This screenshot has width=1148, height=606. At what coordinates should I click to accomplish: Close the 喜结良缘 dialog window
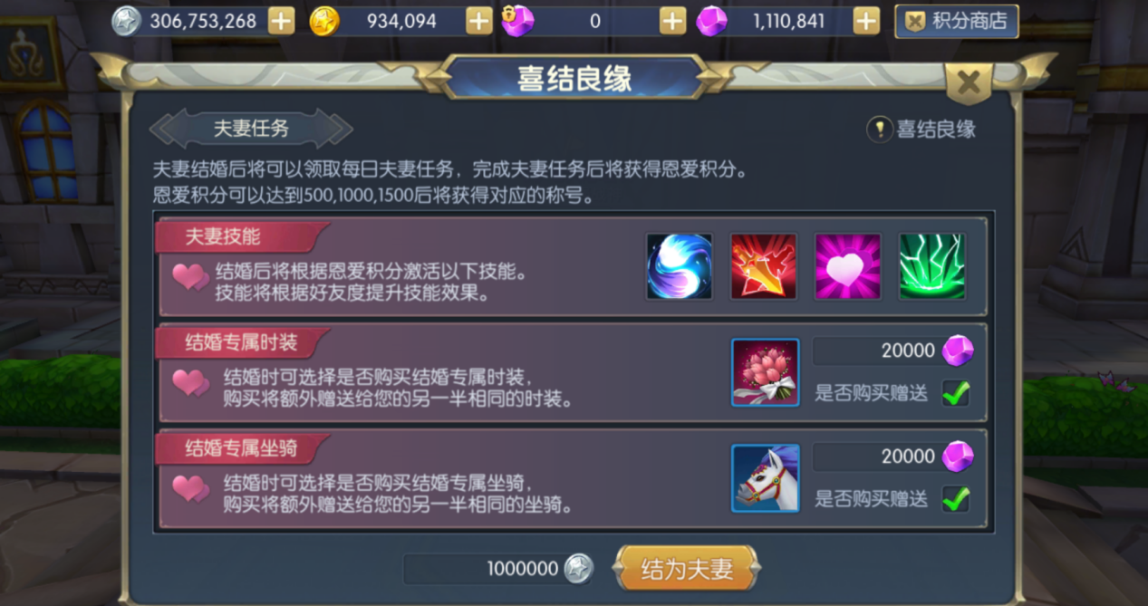[969, 83]
